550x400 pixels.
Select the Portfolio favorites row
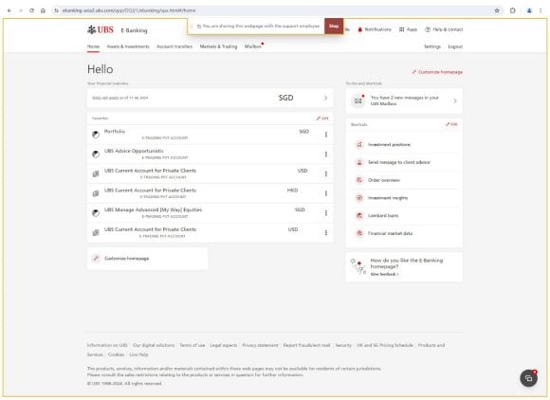(211, 135)
